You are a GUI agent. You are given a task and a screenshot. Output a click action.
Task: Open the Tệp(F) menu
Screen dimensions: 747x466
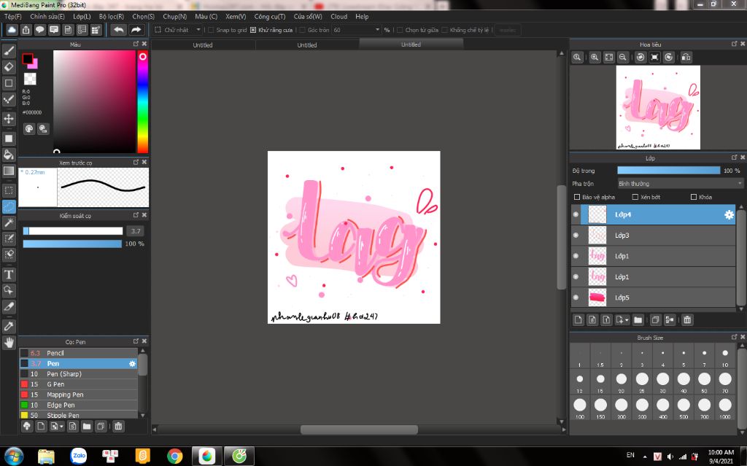coord(13,16)
